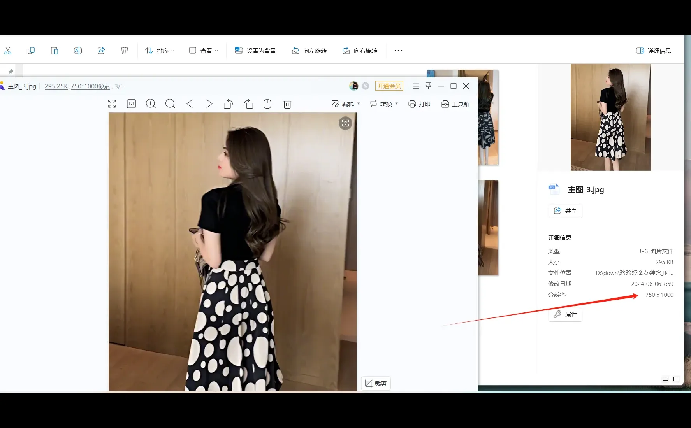The width and height of the screenshot is (691, 428).
Task: Click the 295.25K, 750*1000像素 file info link
Action: (x=77, y=86)
